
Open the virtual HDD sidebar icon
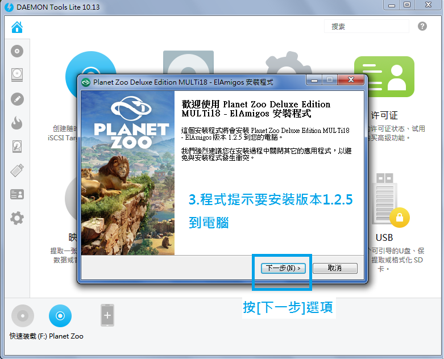tap(17, 147)
